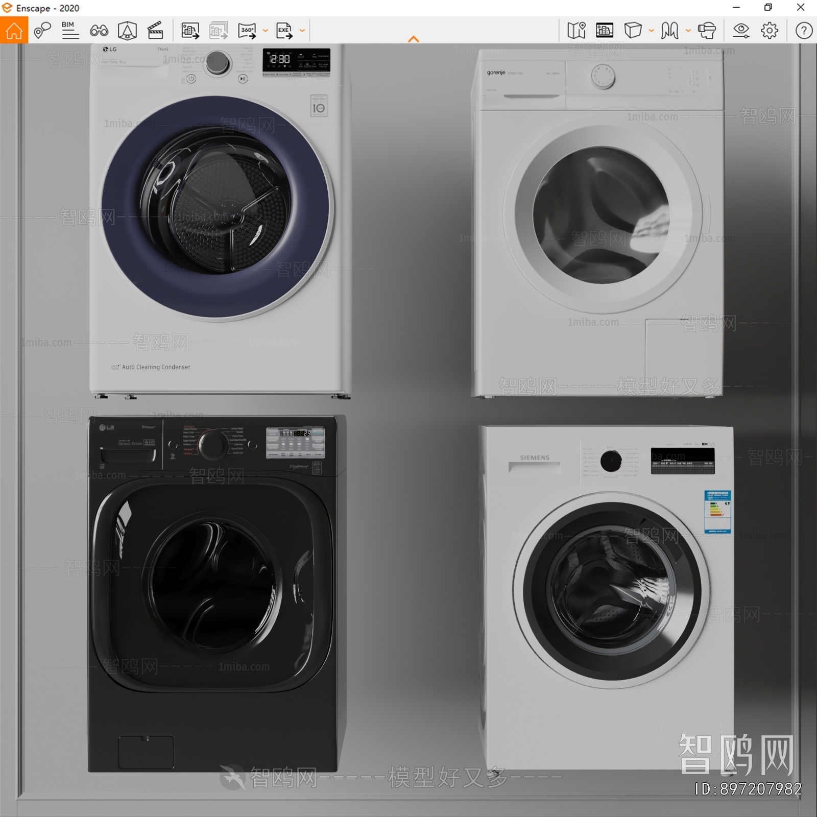Expand the EXE export dropdown arrow
Image resolution: width=817 pixels, height=817 pixels.
(x=302, y=31)
